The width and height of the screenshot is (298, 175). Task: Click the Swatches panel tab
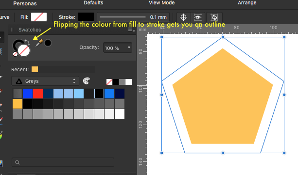tap(30, 30)
